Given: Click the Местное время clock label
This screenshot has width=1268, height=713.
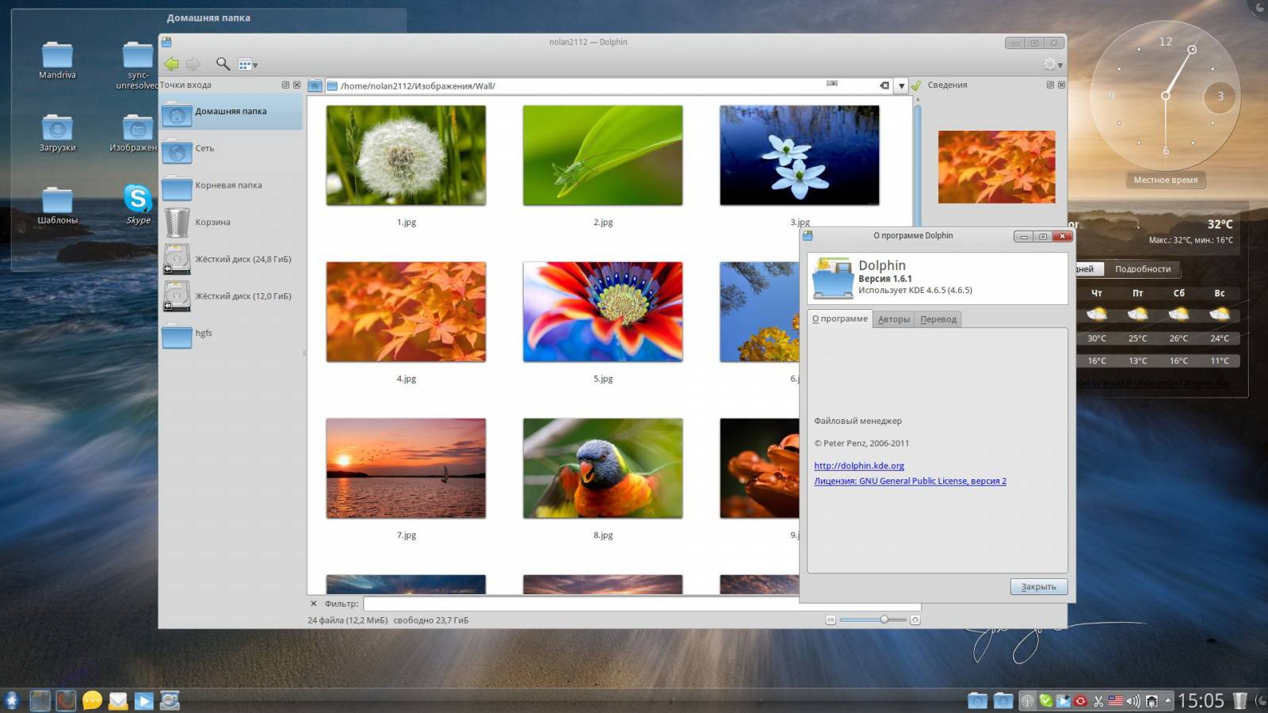Looking at the screenshot, I should point(1165,180).
